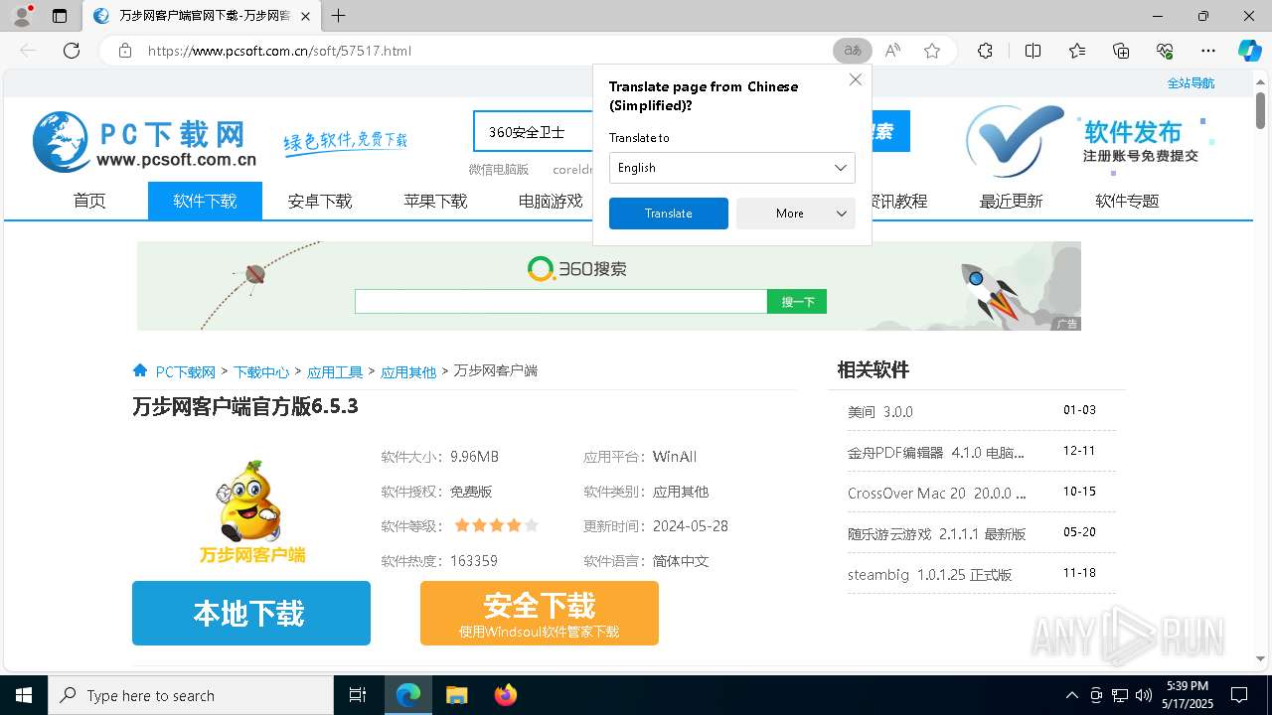
Task: Select the 软件下载 navigation tab
Action: (205, 201)
